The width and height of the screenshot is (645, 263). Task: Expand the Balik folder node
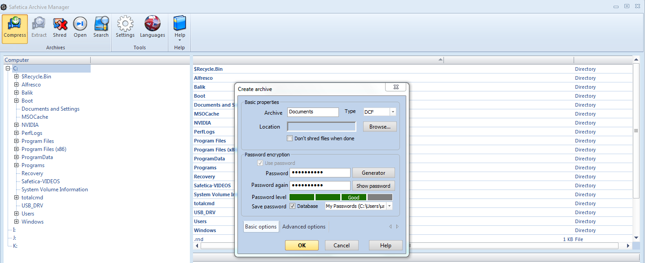pyautogui.click(x=17, y=93)
